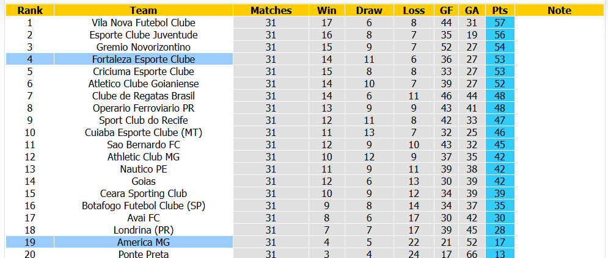Click America MG's 17 points cell
Viewport: 608px width, 258px height.
click(x=500, y=243)
